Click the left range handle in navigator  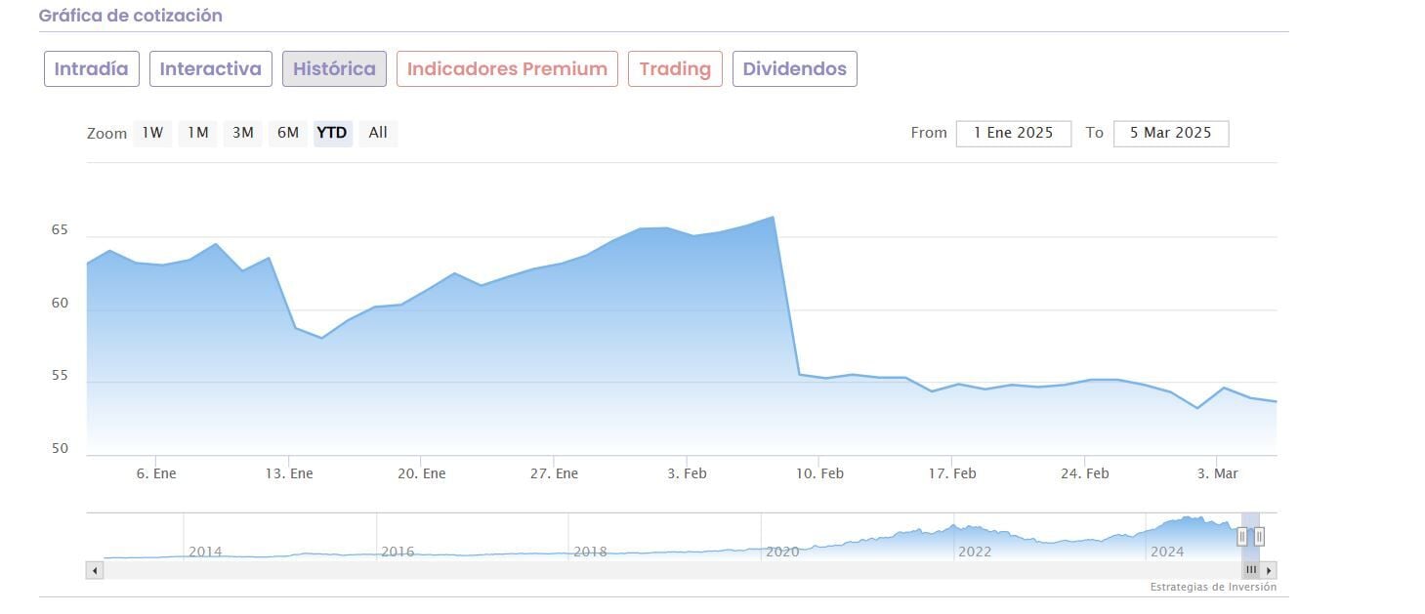(1242, 536)
